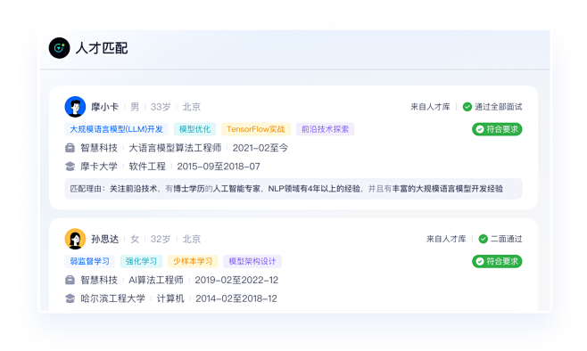Click the 通过全部面试 status text
This screenshot has width=587, height=351.
click(x=499, y=107)
